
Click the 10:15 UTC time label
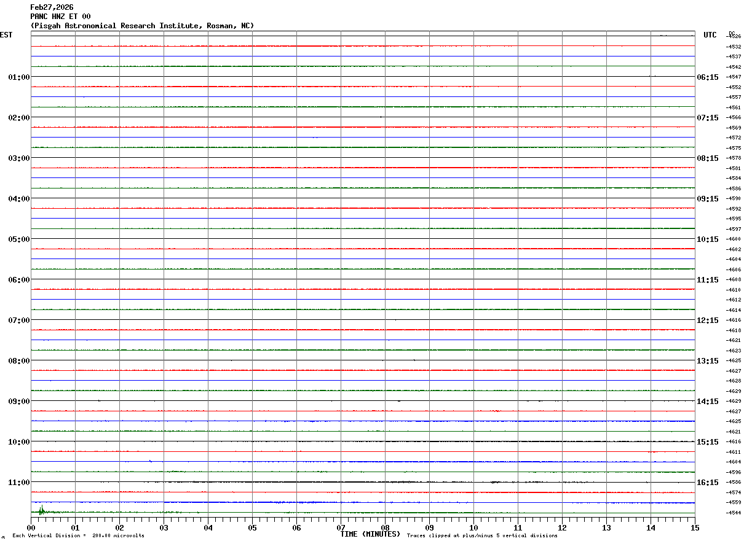707,239
